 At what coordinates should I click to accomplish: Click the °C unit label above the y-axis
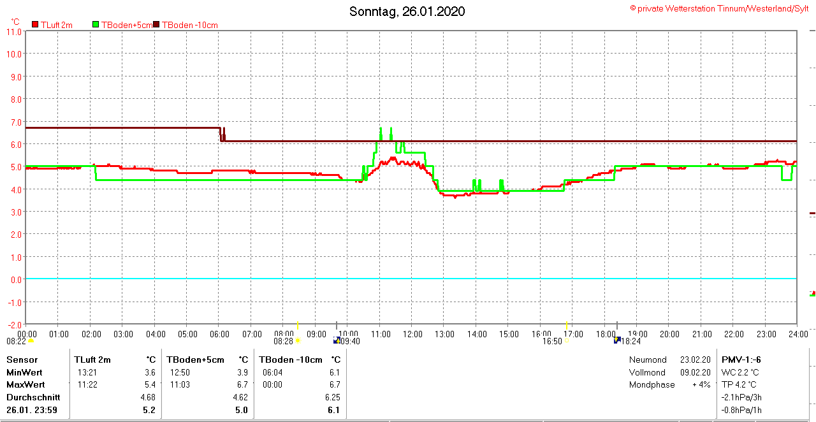pos(15,22)
